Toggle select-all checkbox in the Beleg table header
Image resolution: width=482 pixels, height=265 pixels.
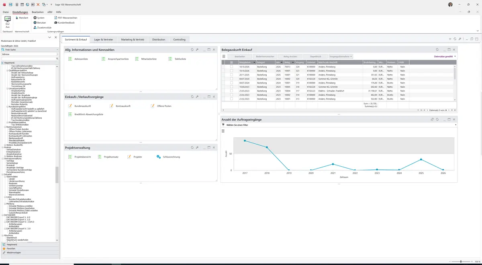pyautogui.click(x=231, y=62)
